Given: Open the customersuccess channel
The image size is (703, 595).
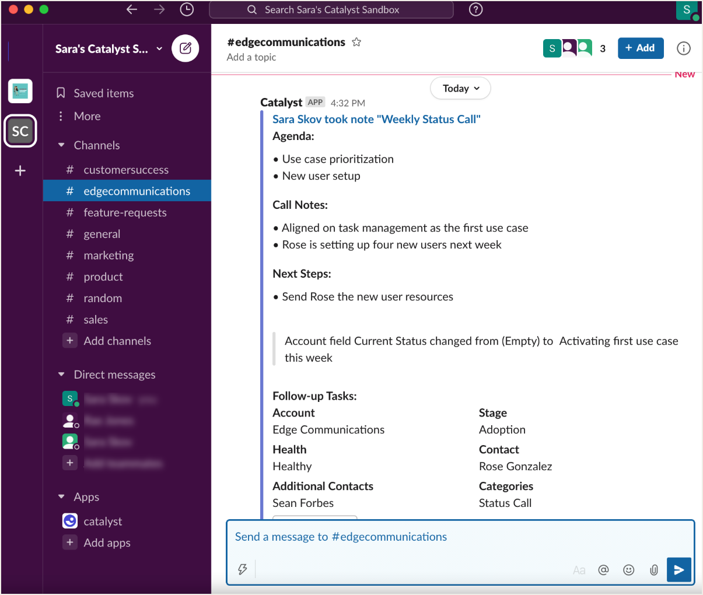Looking at the screenshot, I should click(126, 170).
